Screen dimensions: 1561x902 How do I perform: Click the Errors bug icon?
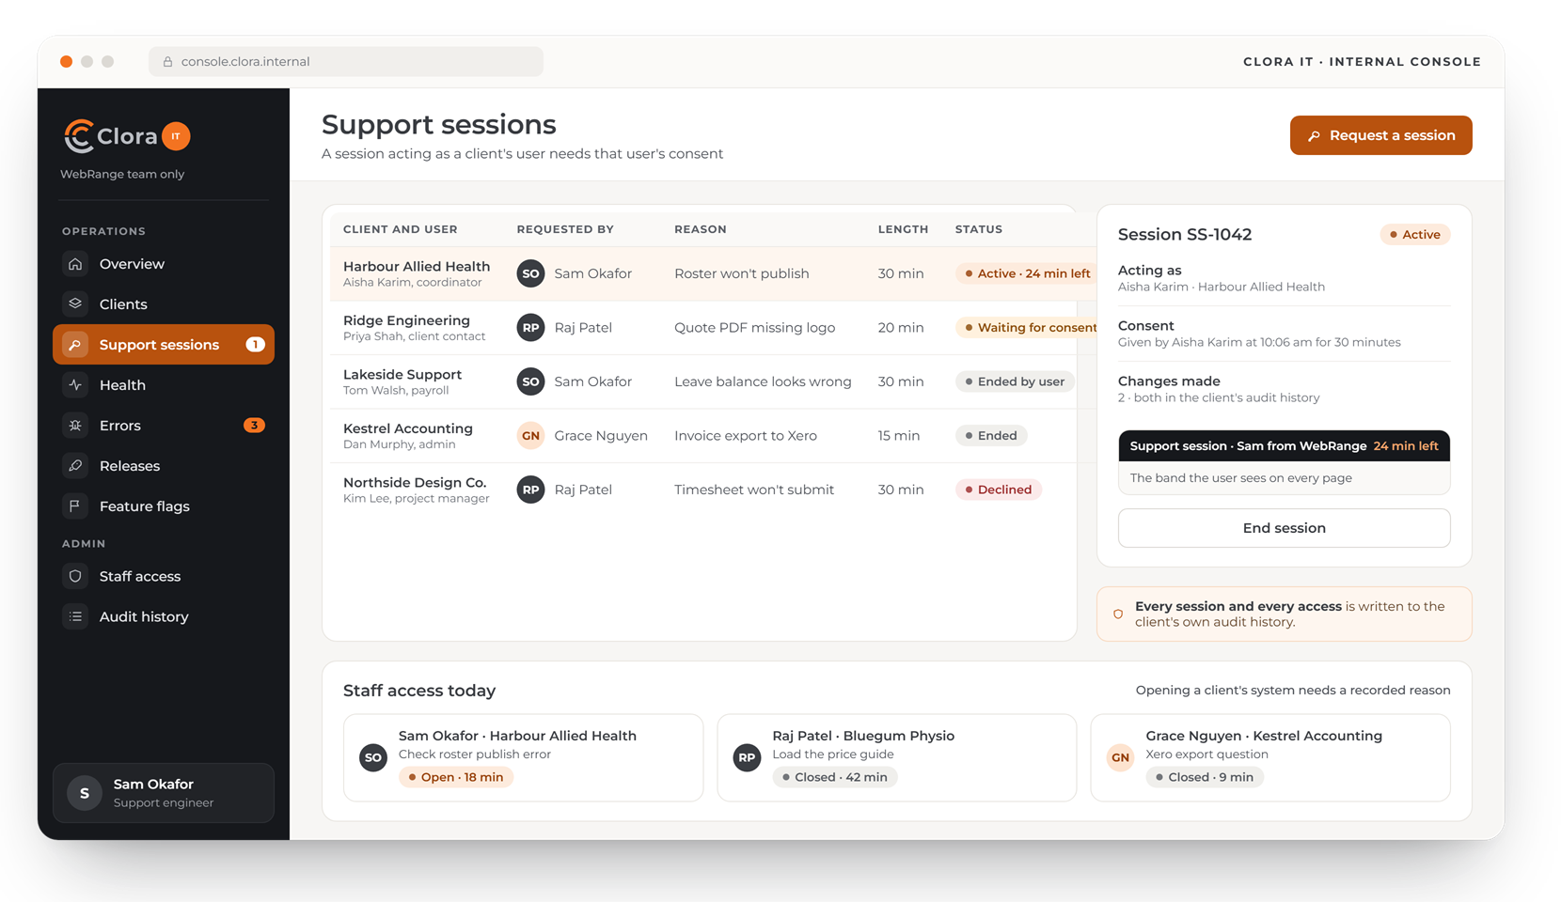(75, 426)
